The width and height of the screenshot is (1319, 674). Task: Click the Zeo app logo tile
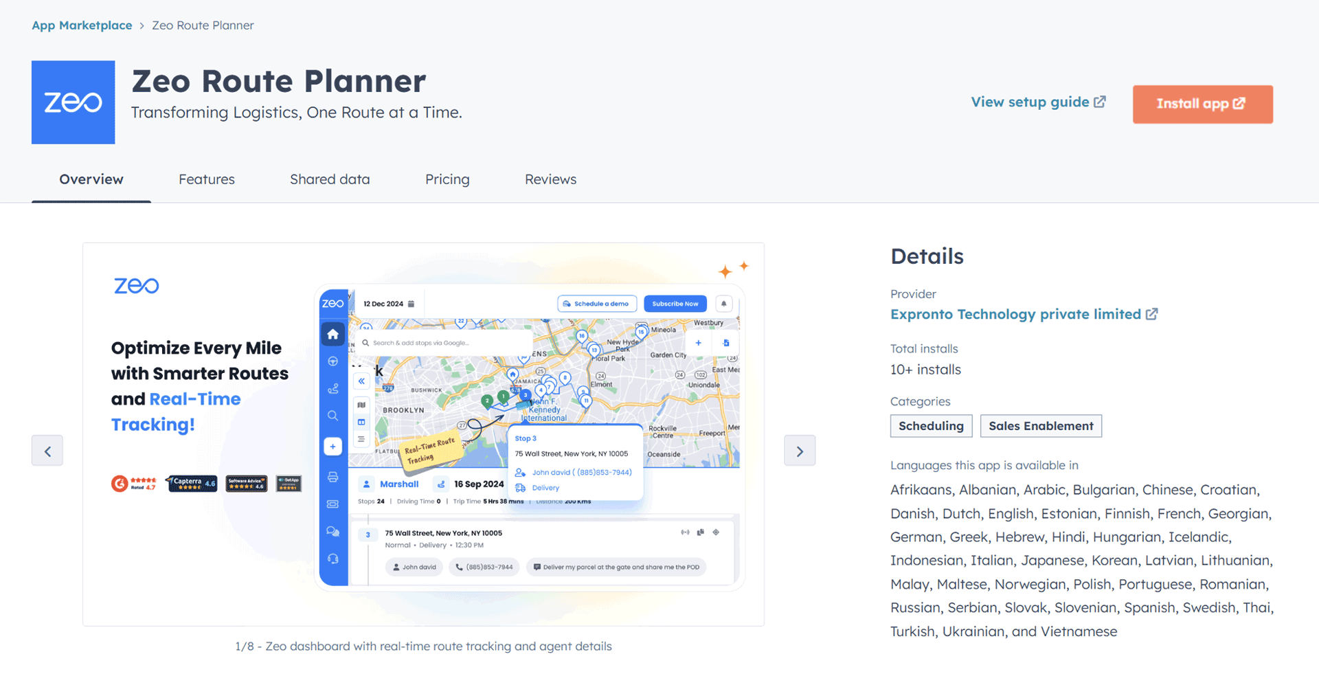73,102
